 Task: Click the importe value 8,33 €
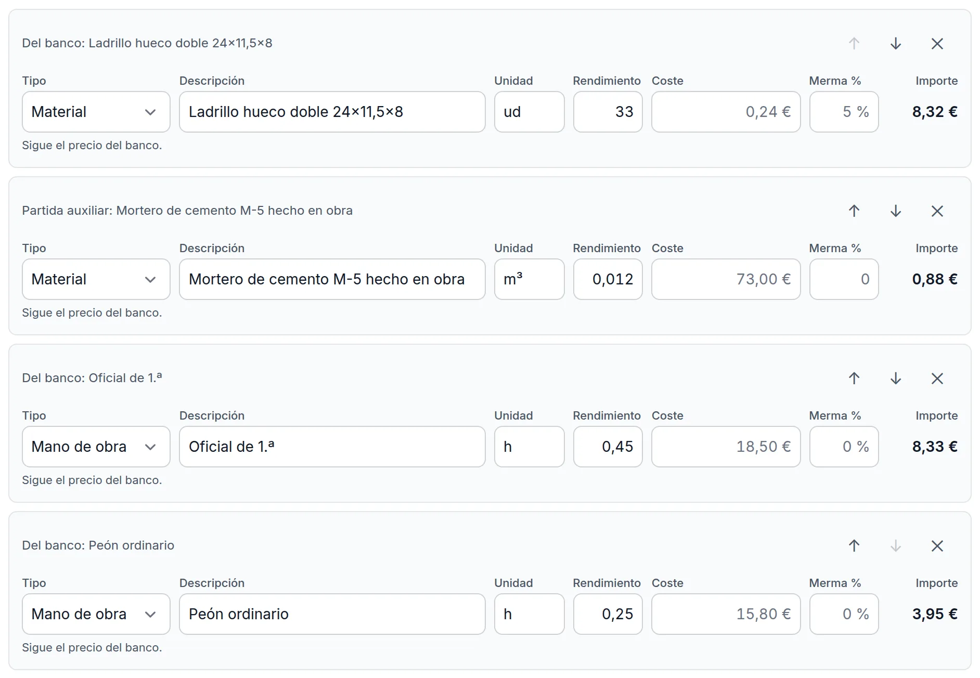(935, 447)
